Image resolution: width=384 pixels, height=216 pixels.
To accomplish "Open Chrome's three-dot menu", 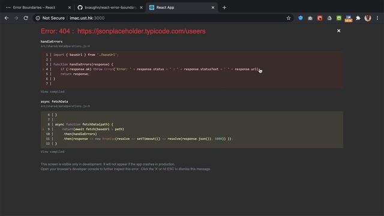I will [x=377, y=18].
